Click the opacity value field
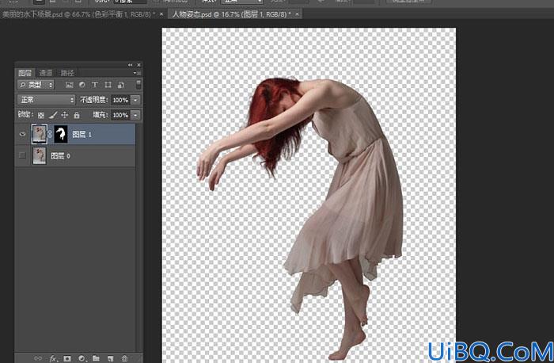 (120, 100)
